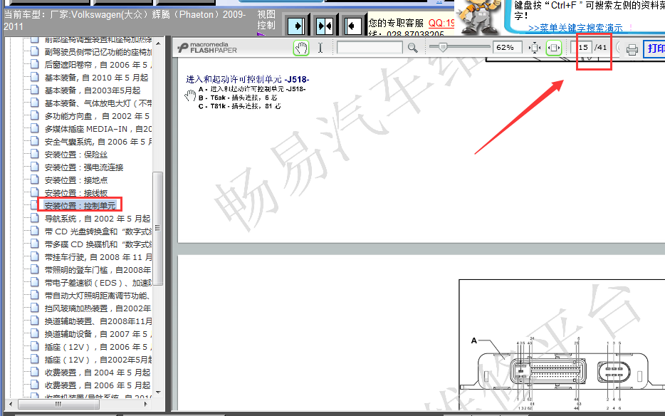Click the split-view center view control icon

pyautogui.click(x=325, y=26)
